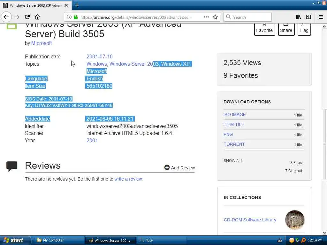The width and height of the screenshot is (327, 245).
Task: Click the Add Review plus icon
Action: (x=167, y=167)
